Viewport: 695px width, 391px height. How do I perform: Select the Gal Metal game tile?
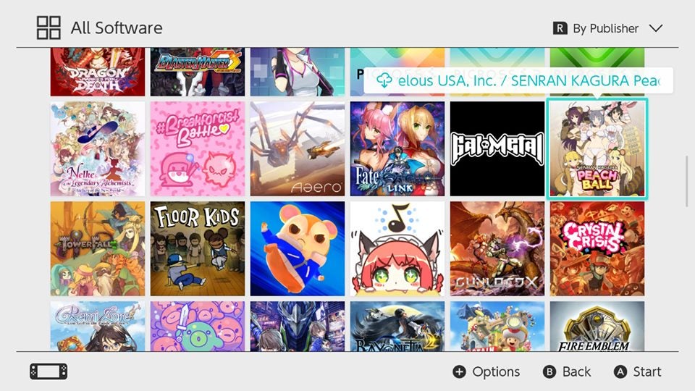click(x=497, y=148)
